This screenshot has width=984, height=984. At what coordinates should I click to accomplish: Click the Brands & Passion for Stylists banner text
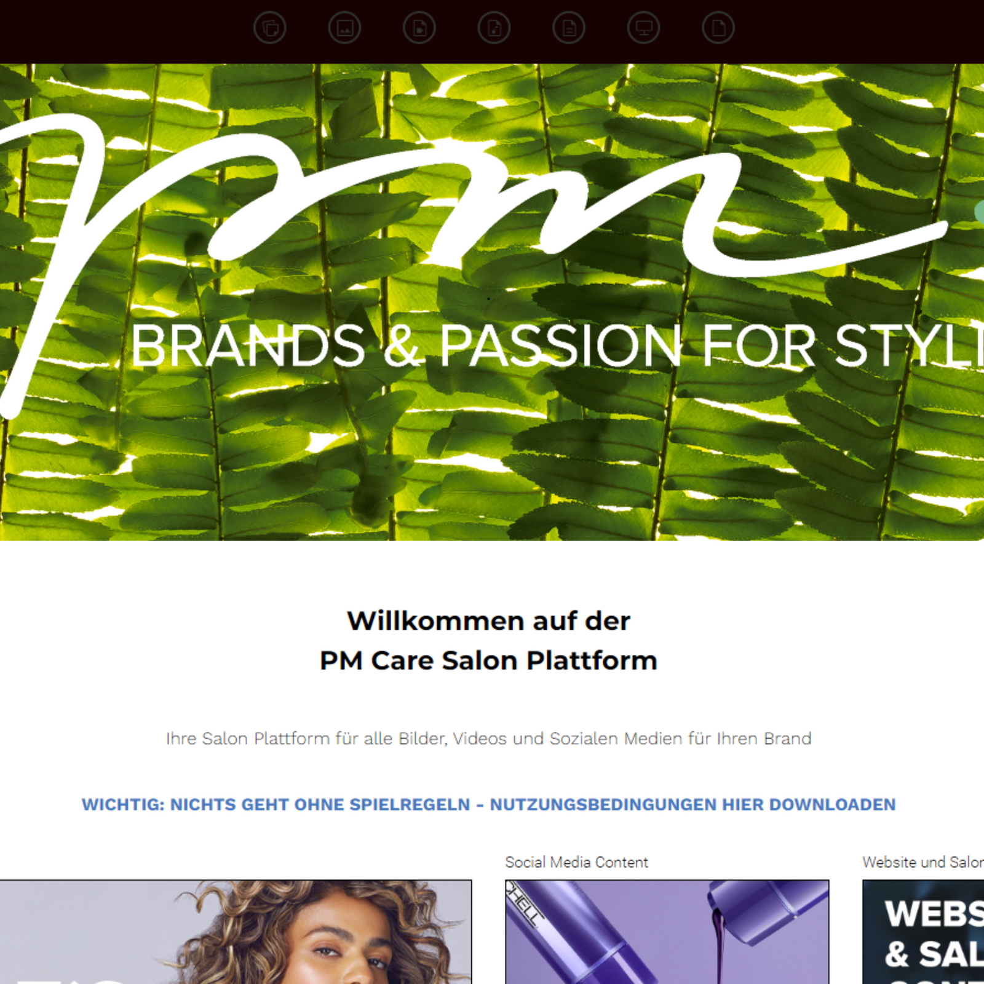557,346
